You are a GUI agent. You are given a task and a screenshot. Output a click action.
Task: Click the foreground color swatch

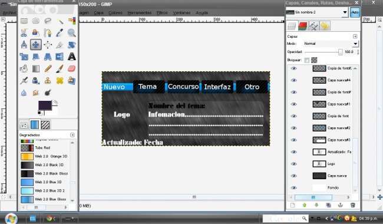tap(45, 106)
